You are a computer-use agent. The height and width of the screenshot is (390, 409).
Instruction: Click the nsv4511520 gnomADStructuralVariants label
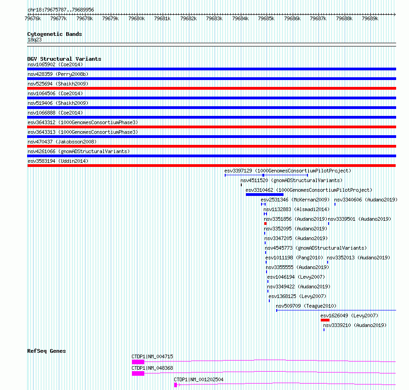pos(291,180)
